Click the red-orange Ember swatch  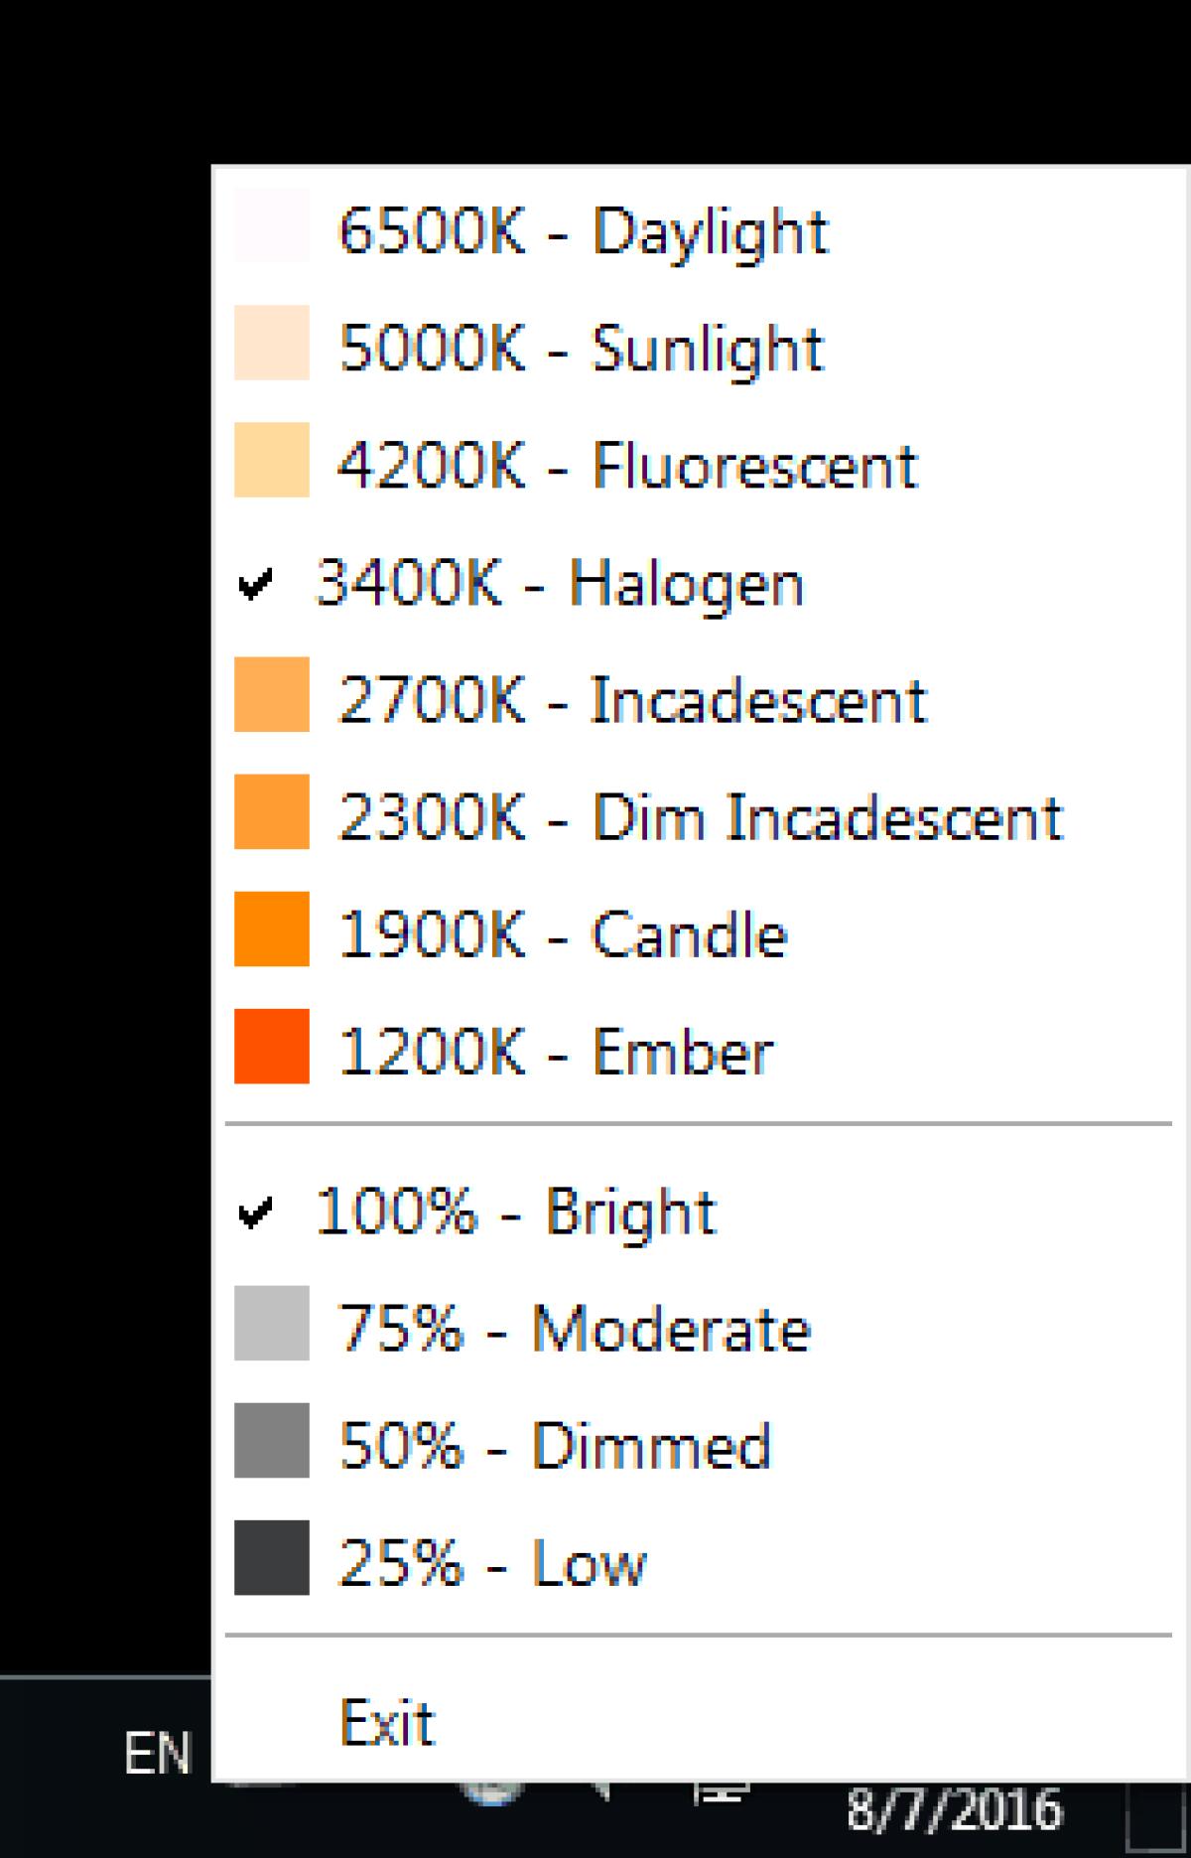271,1046
